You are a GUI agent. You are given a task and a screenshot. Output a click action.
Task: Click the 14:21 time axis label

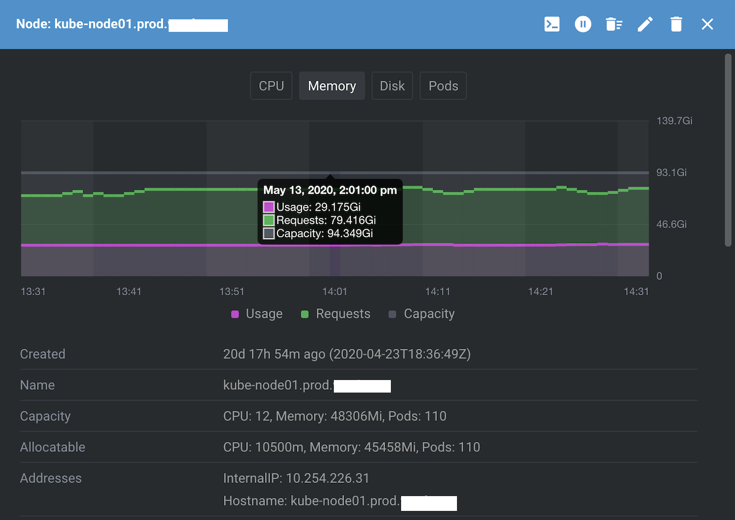[541, 291]
